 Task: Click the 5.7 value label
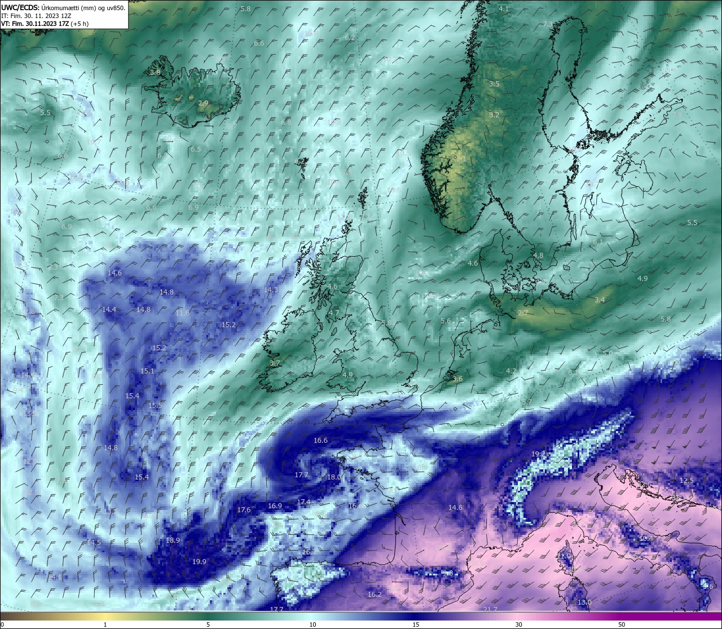[x=527, y=402]
